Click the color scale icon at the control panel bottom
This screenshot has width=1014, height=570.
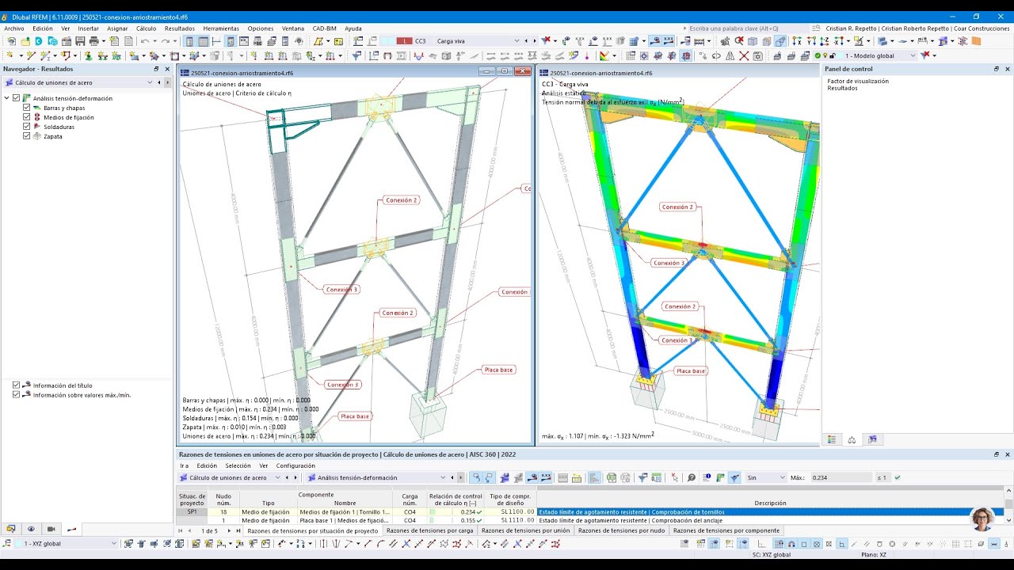tap(832, 439)
